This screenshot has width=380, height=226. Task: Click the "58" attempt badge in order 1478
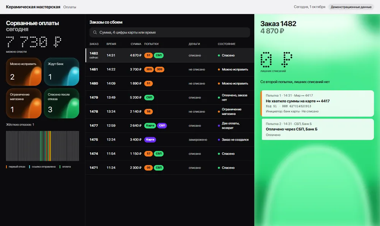point(148,111)
